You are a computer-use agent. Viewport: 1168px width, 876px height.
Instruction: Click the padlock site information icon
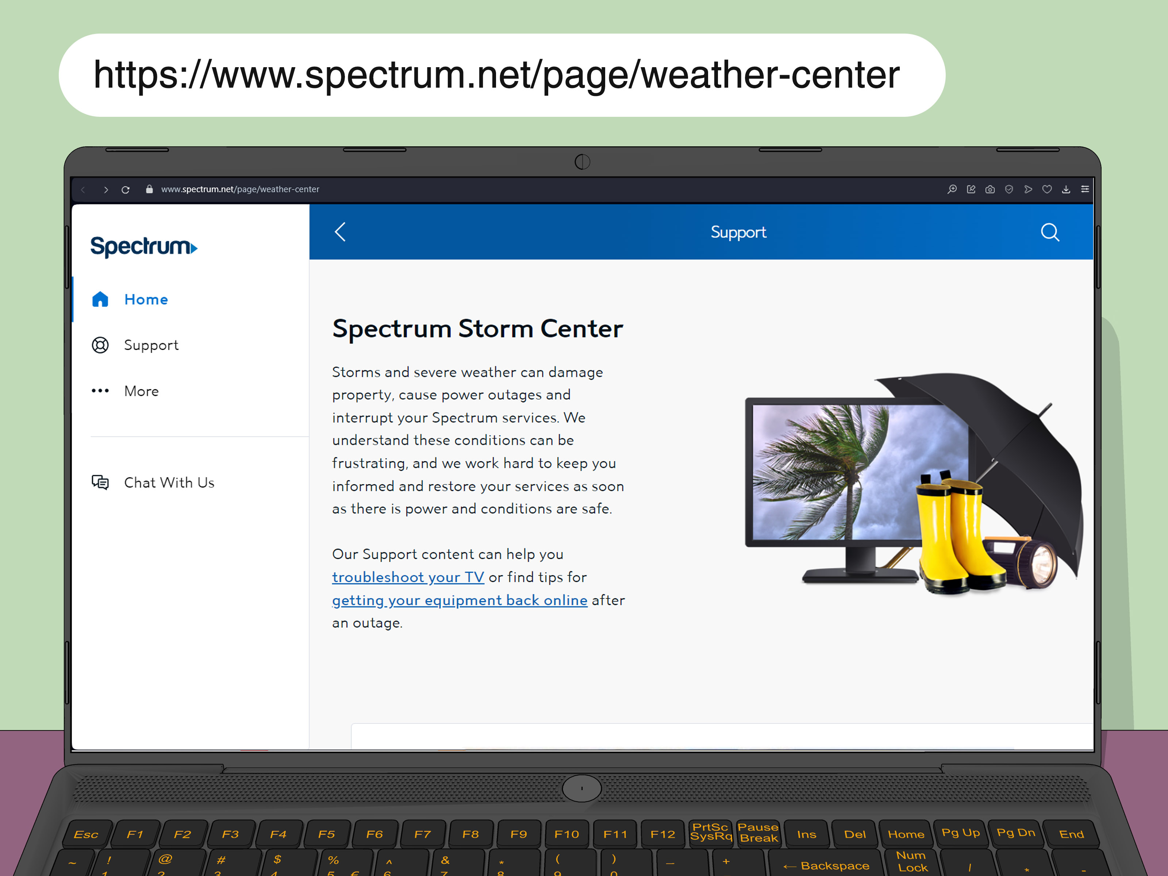pos(149,189)
